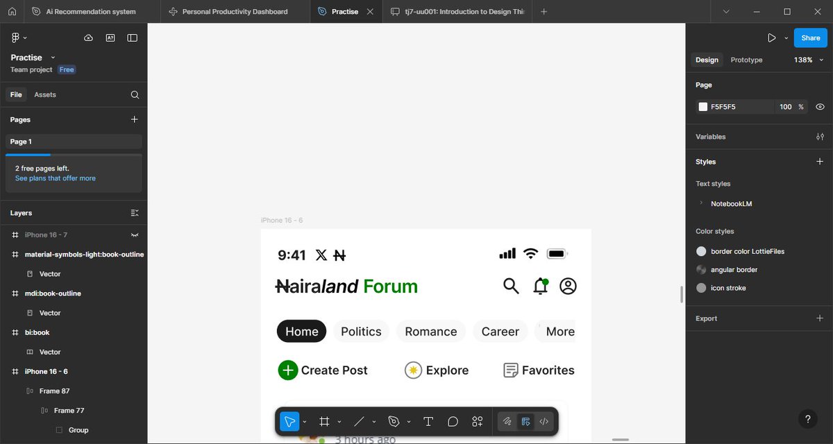Select the Pen tool

394,421
